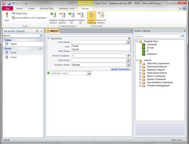Viewport: 189px width, 144px height.
Task: Convert Macros to Visual Basic
Action: (x=29, y=18)
